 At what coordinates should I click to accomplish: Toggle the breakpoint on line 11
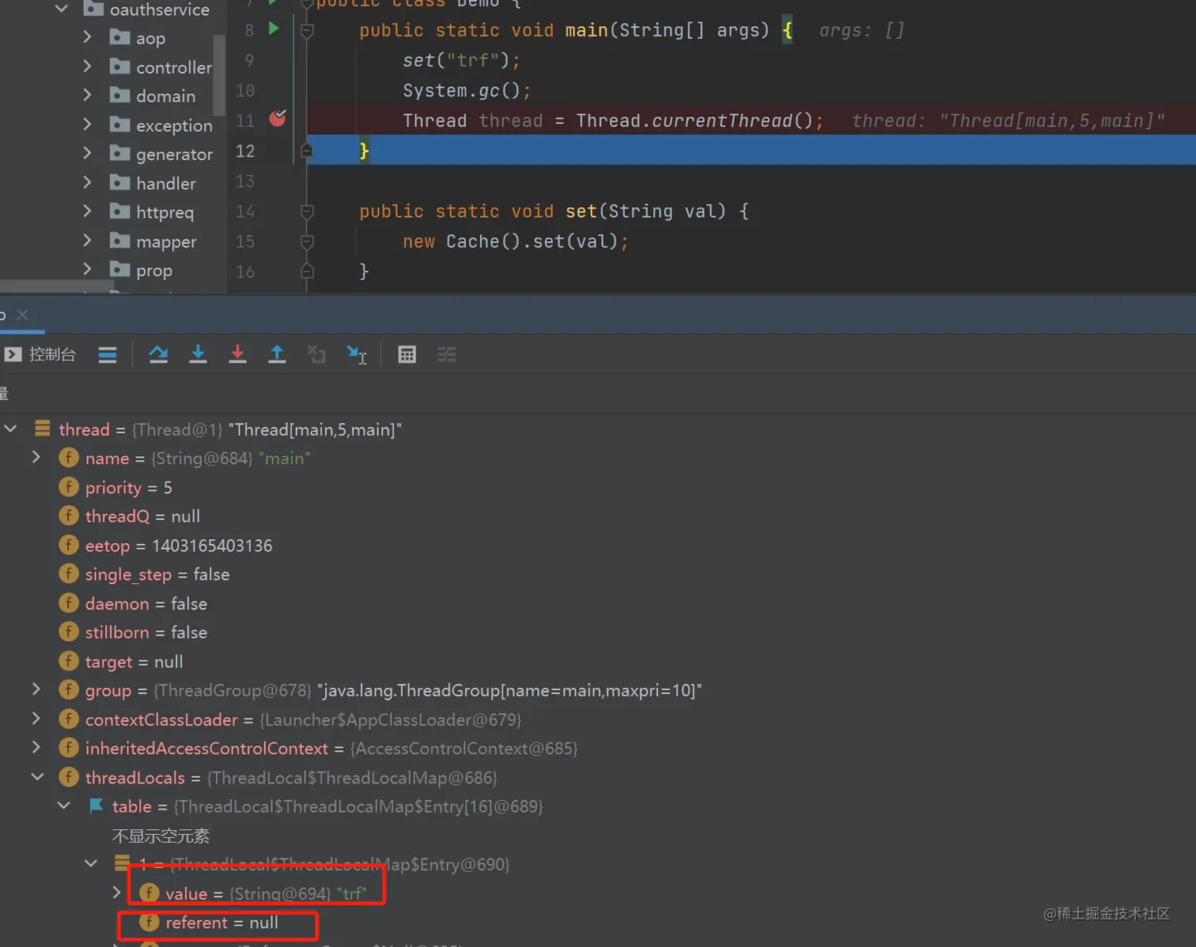pyautogui.click(x=278, y=119)
